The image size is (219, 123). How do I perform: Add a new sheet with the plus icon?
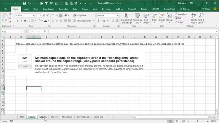(x=112, y=117)
